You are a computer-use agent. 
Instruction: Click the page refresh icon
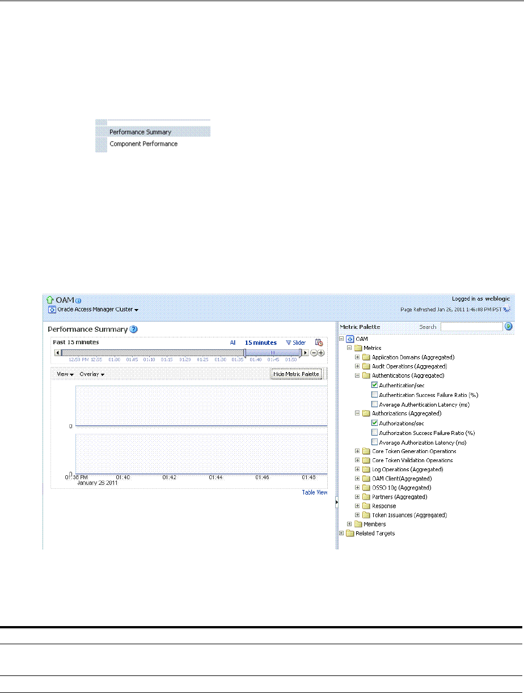coord(508,310)
